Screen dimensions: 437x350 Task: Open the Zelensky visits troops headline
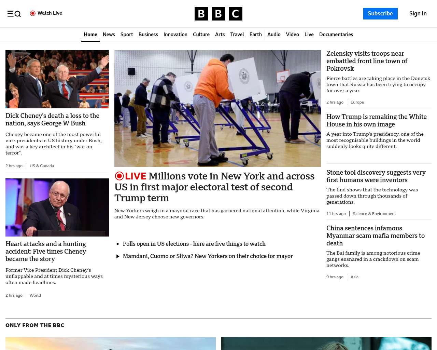pos(367,61)
